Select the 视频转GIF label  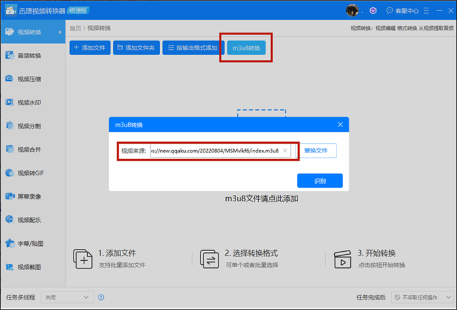(31, 173)
